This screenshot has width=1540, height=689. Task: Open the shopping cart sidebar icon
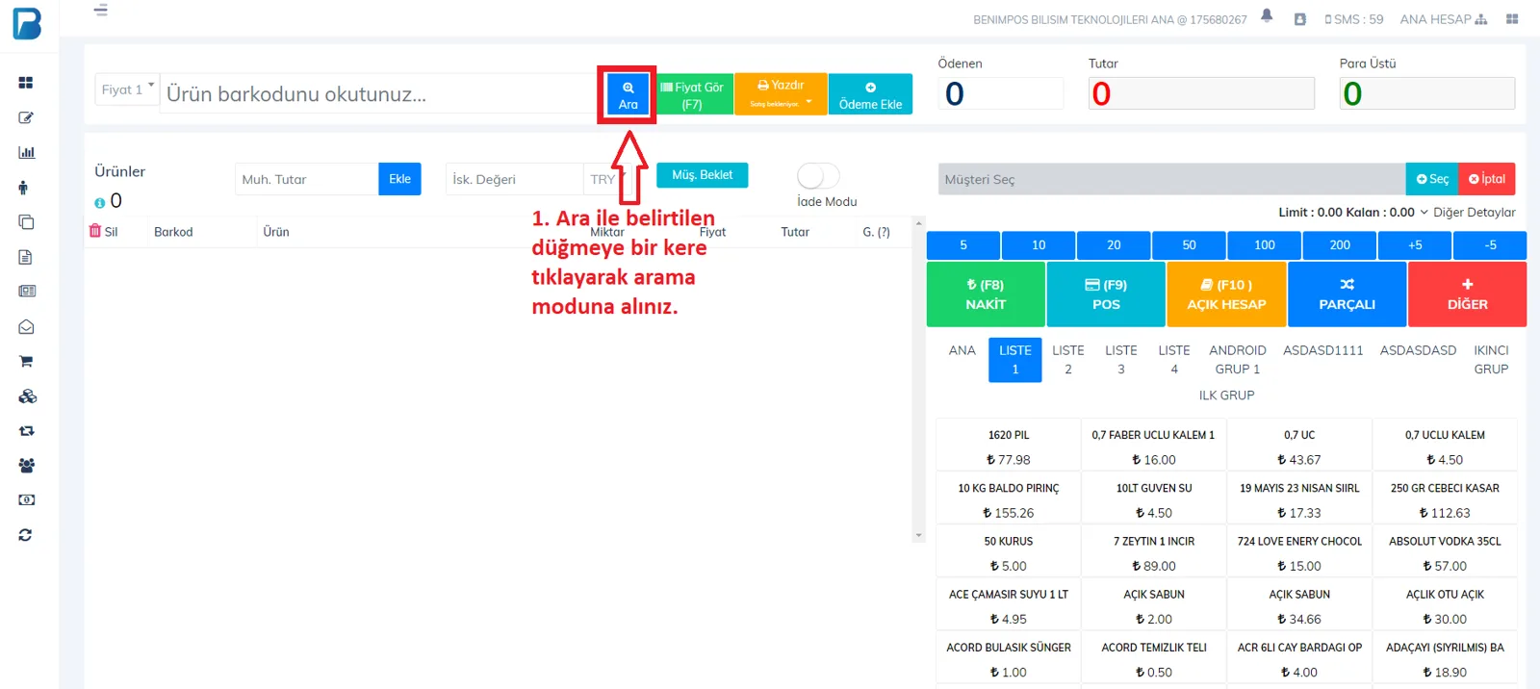tap(26, 361)
